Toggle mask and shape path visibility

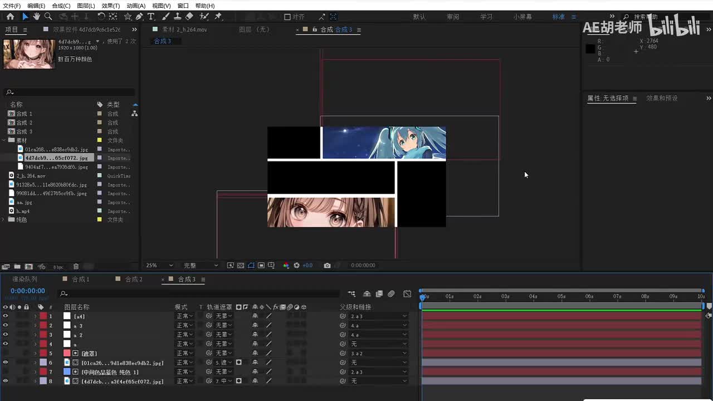251,266
